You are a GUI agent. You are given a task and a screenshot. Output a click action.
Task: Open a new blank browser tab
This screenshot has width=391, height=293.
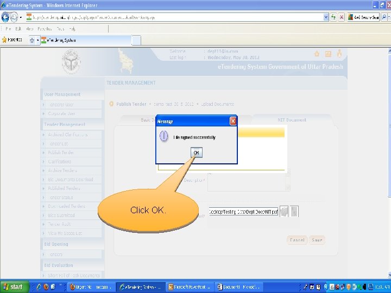[x=136, y=40]
